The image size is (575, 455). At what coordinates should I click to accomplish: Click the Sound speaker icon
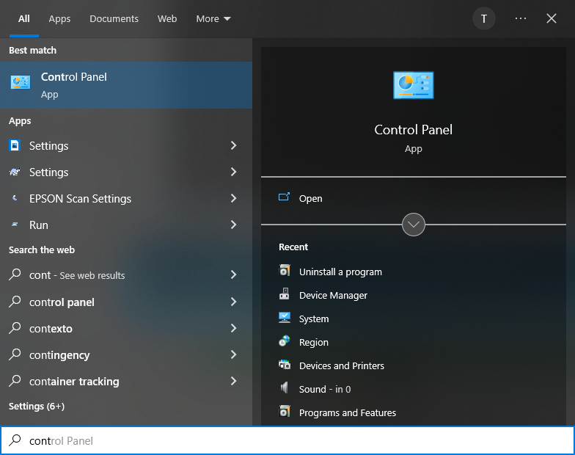pos(285,387)
